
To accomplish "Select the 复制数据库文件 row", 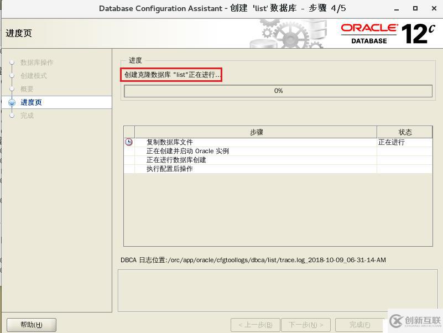I will coord(278,142).
